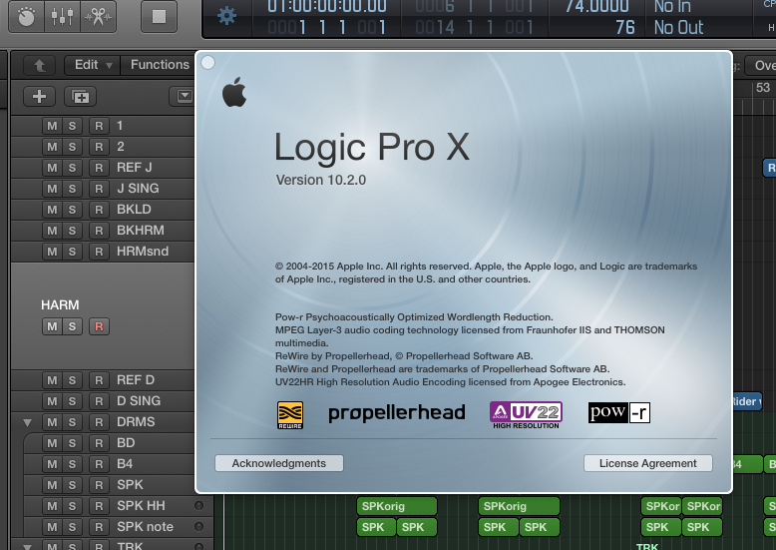The image size is (776, 550).
Task: Click the propellerhead logo
Action: pyautogui.click(x=397, y=413)
